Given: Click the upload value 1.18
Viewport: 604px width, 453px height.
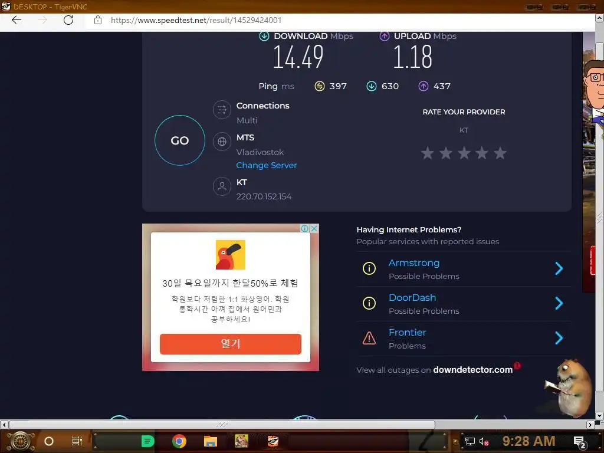Looking at the screenshot, I should [413, 57].
